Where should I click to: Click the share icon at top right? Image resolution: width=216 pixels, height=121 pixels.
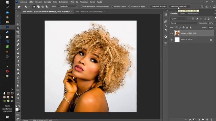click(x=214, y=7)
